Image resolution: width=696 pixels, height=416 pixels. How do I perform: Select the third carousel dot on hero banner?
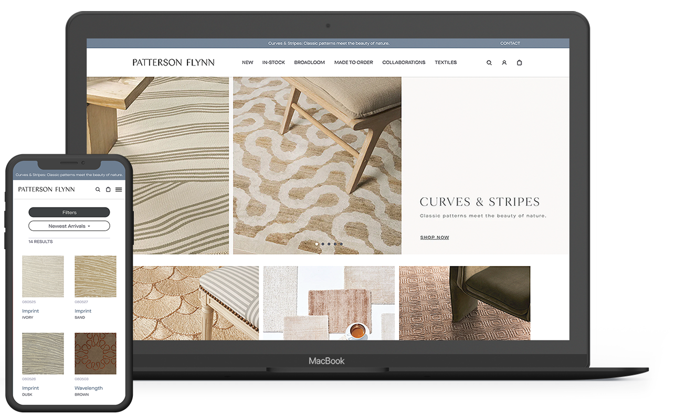[329, 244]
